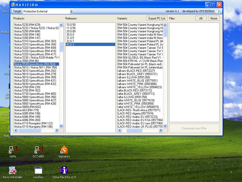
Task: Select Baltia BLACK_GREY (0583713) variant
Action: (140, 94)
